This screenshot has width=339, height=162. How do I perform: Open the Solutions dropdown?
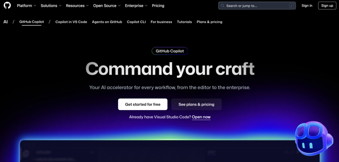pyautogui.click(x=51, y=6)
